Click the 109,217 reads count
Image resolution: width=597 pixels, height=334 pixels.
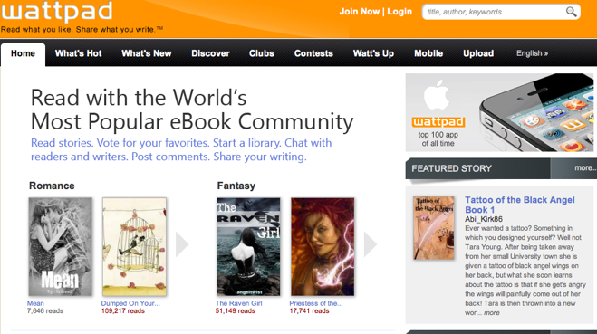point(123,311)
